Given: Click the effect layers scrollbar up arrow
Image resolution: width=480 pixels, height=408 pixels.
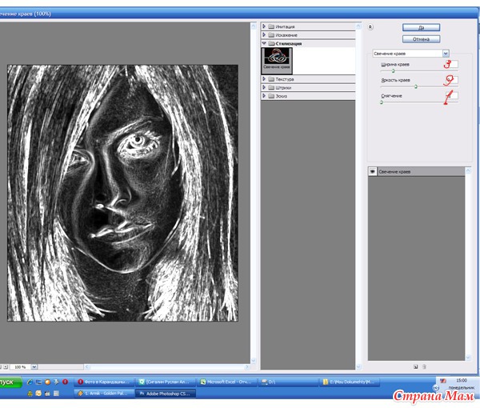Looking at the screenshot, I should 468,170.
